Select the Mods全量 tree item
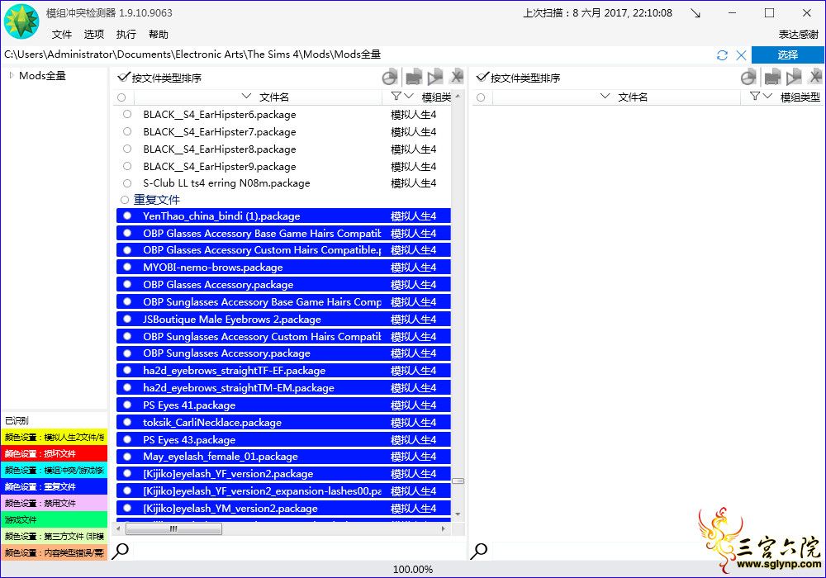 pos(43,76)
